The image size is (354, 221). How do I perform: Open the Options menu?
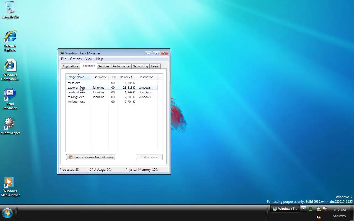[76, 59]
